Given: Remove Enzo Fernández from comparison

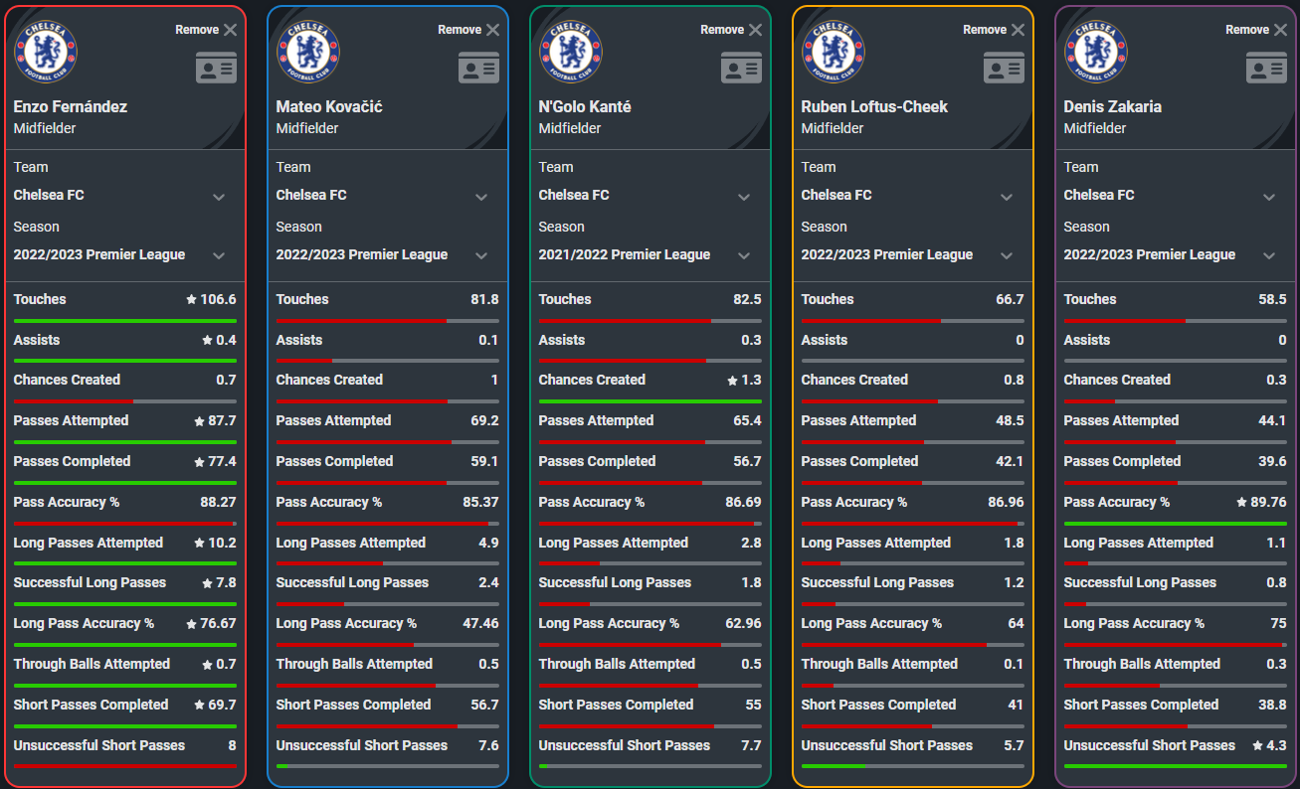Looking at the screenshot, I should click(207, 30).
